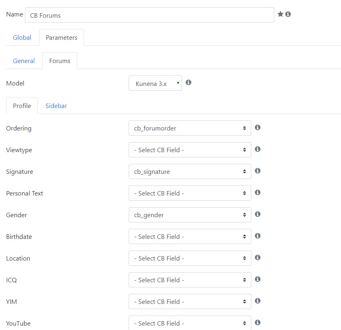
Task: Click the info icon next to ICQ
Action: click(x=257, y=279)
